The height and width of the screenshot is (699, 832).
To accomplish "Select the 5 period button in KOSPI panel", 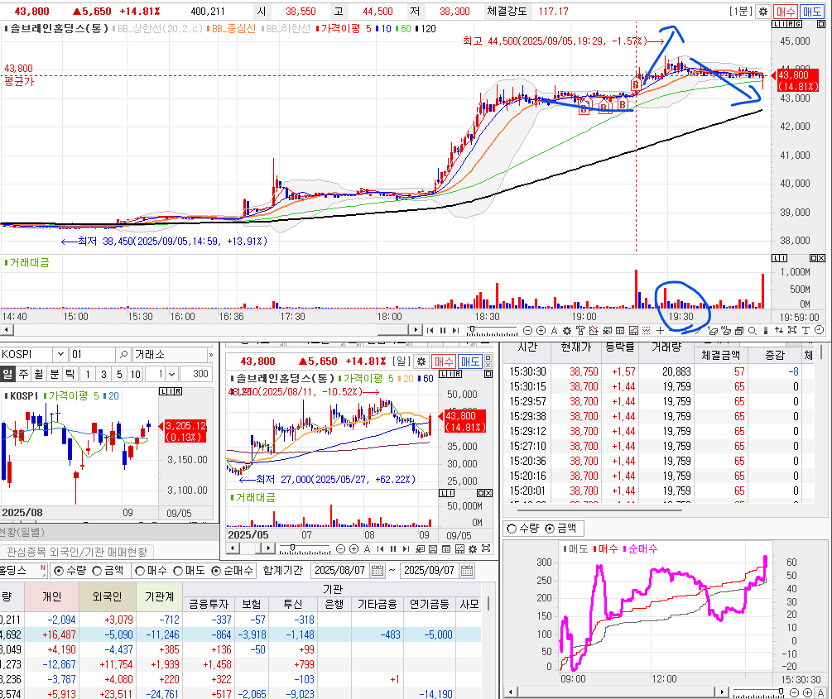I will 119,375.
